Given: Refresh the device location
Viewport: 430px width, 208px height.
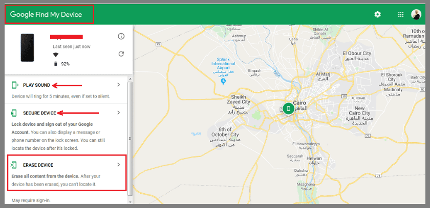Looking at the screenshot, I should [x=121, y=54].
